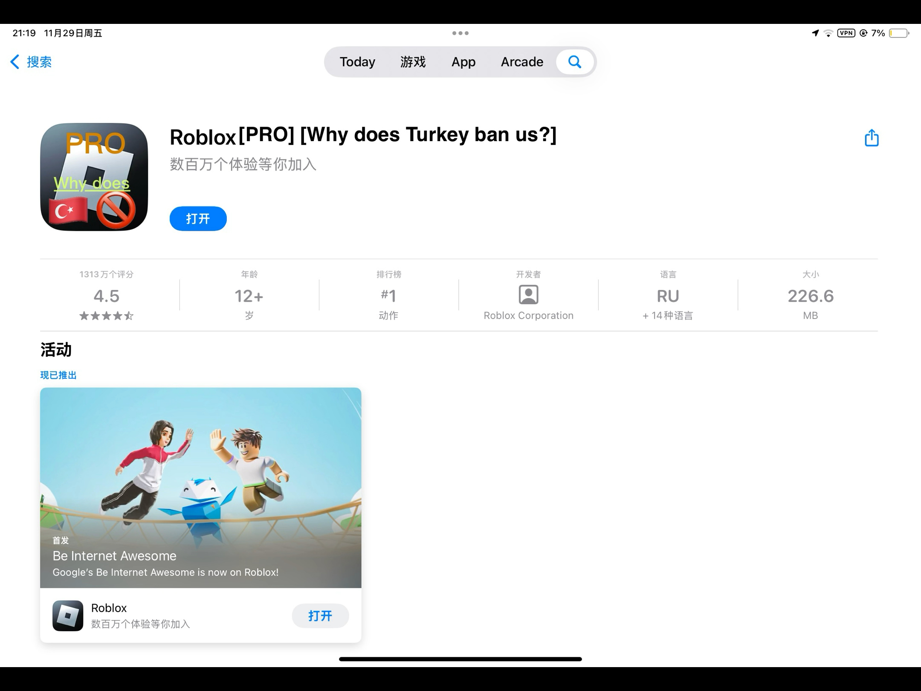The image size is (921, 691).
Task: Tap the location arrow status icon
Action: 815,33
